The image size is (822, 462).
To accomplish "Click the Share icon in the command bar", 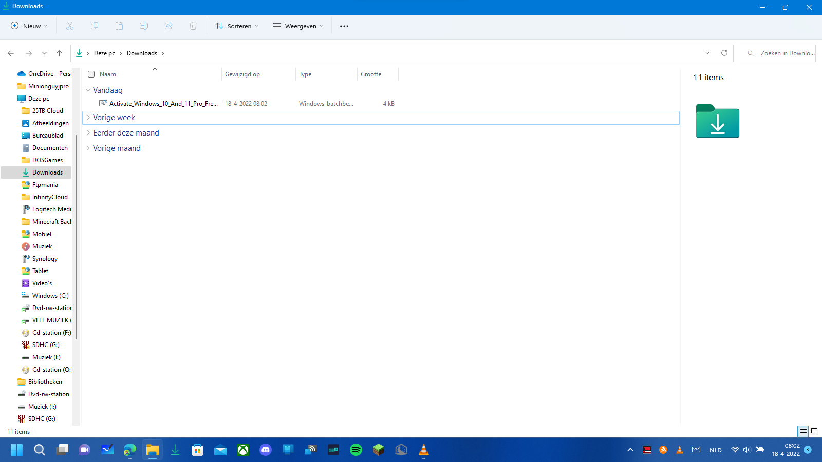I will pos(169,26).
